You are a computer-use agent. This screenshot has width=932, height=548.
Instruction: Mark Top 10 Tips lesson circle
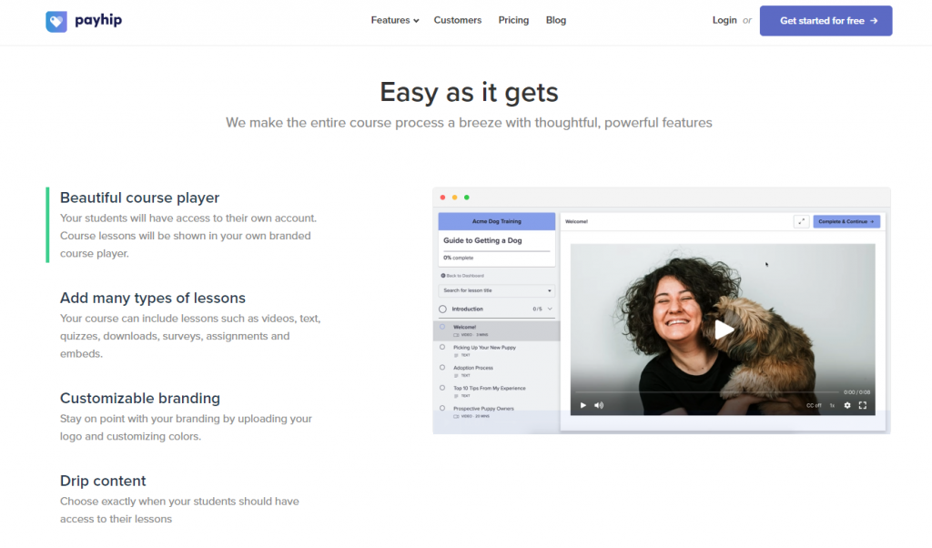pos(442,388)
